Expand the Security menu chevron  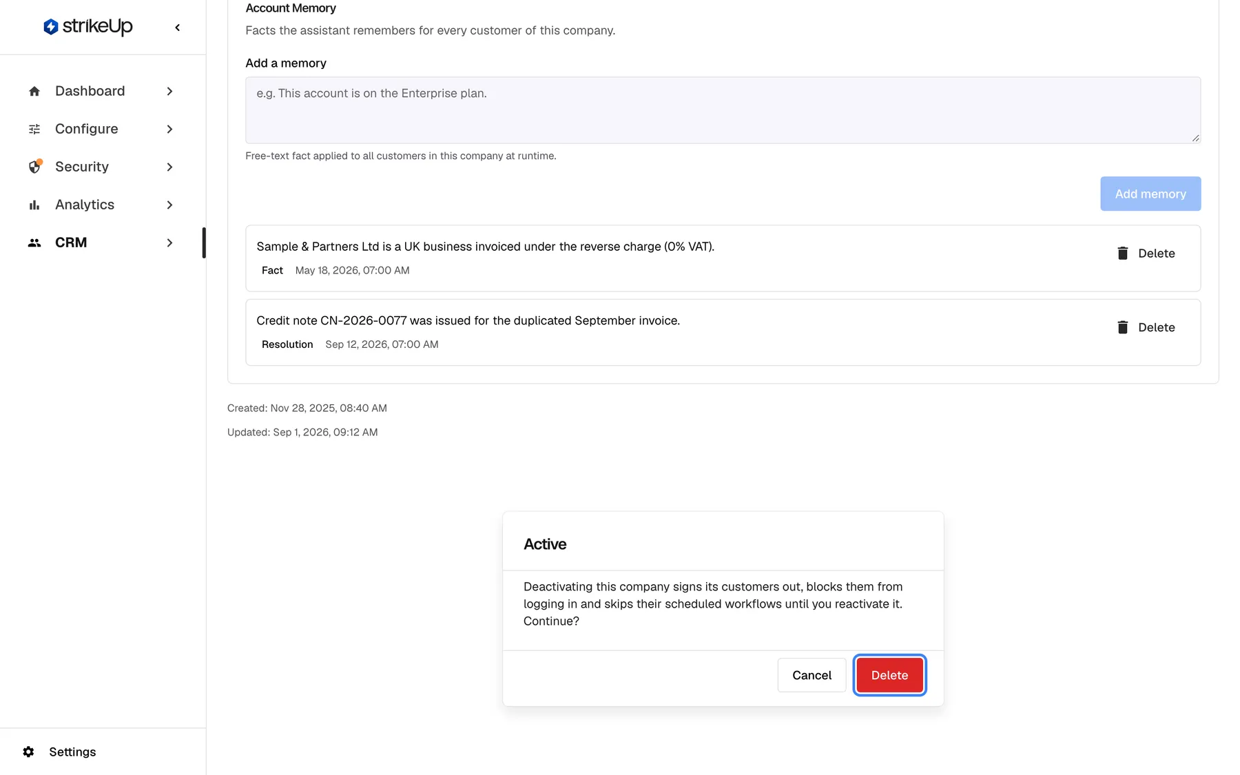point(169,167)
